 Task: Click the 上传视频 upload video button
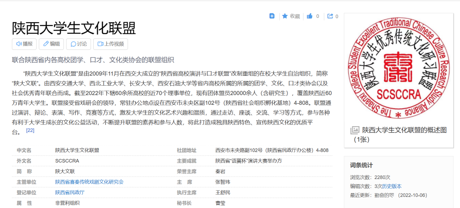click(111, 44)
